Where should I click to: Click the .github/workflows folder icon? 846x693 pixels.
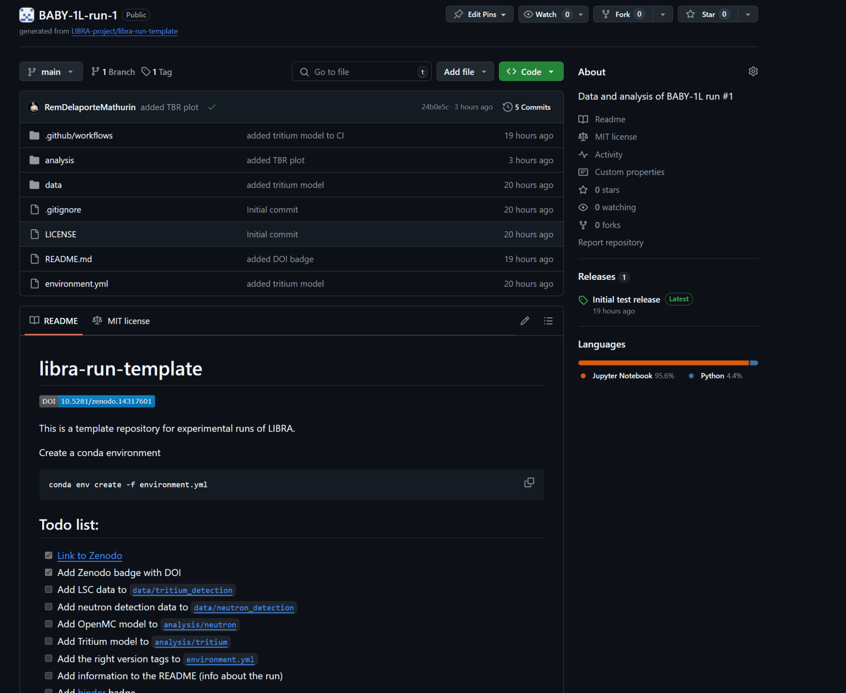coord(34,136)
